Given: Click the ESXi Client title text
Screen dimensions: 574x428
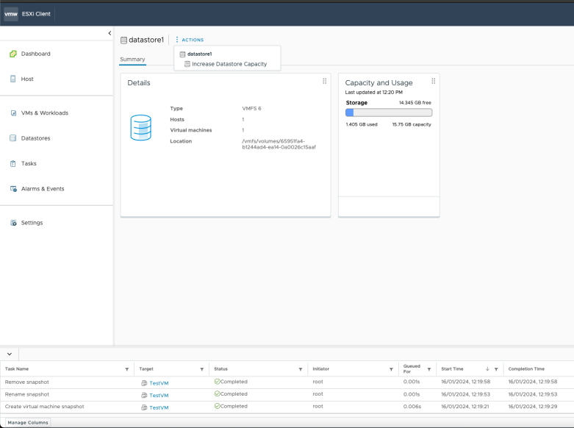Looking at the screenshot, I should (x=36, y=14).
